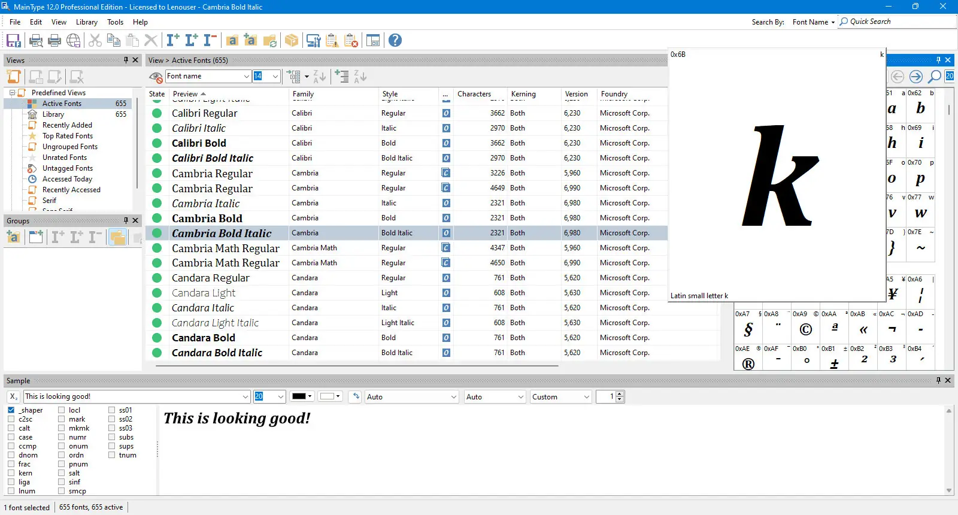Uncheck the _shaper feature checkbox

point(11,410)
